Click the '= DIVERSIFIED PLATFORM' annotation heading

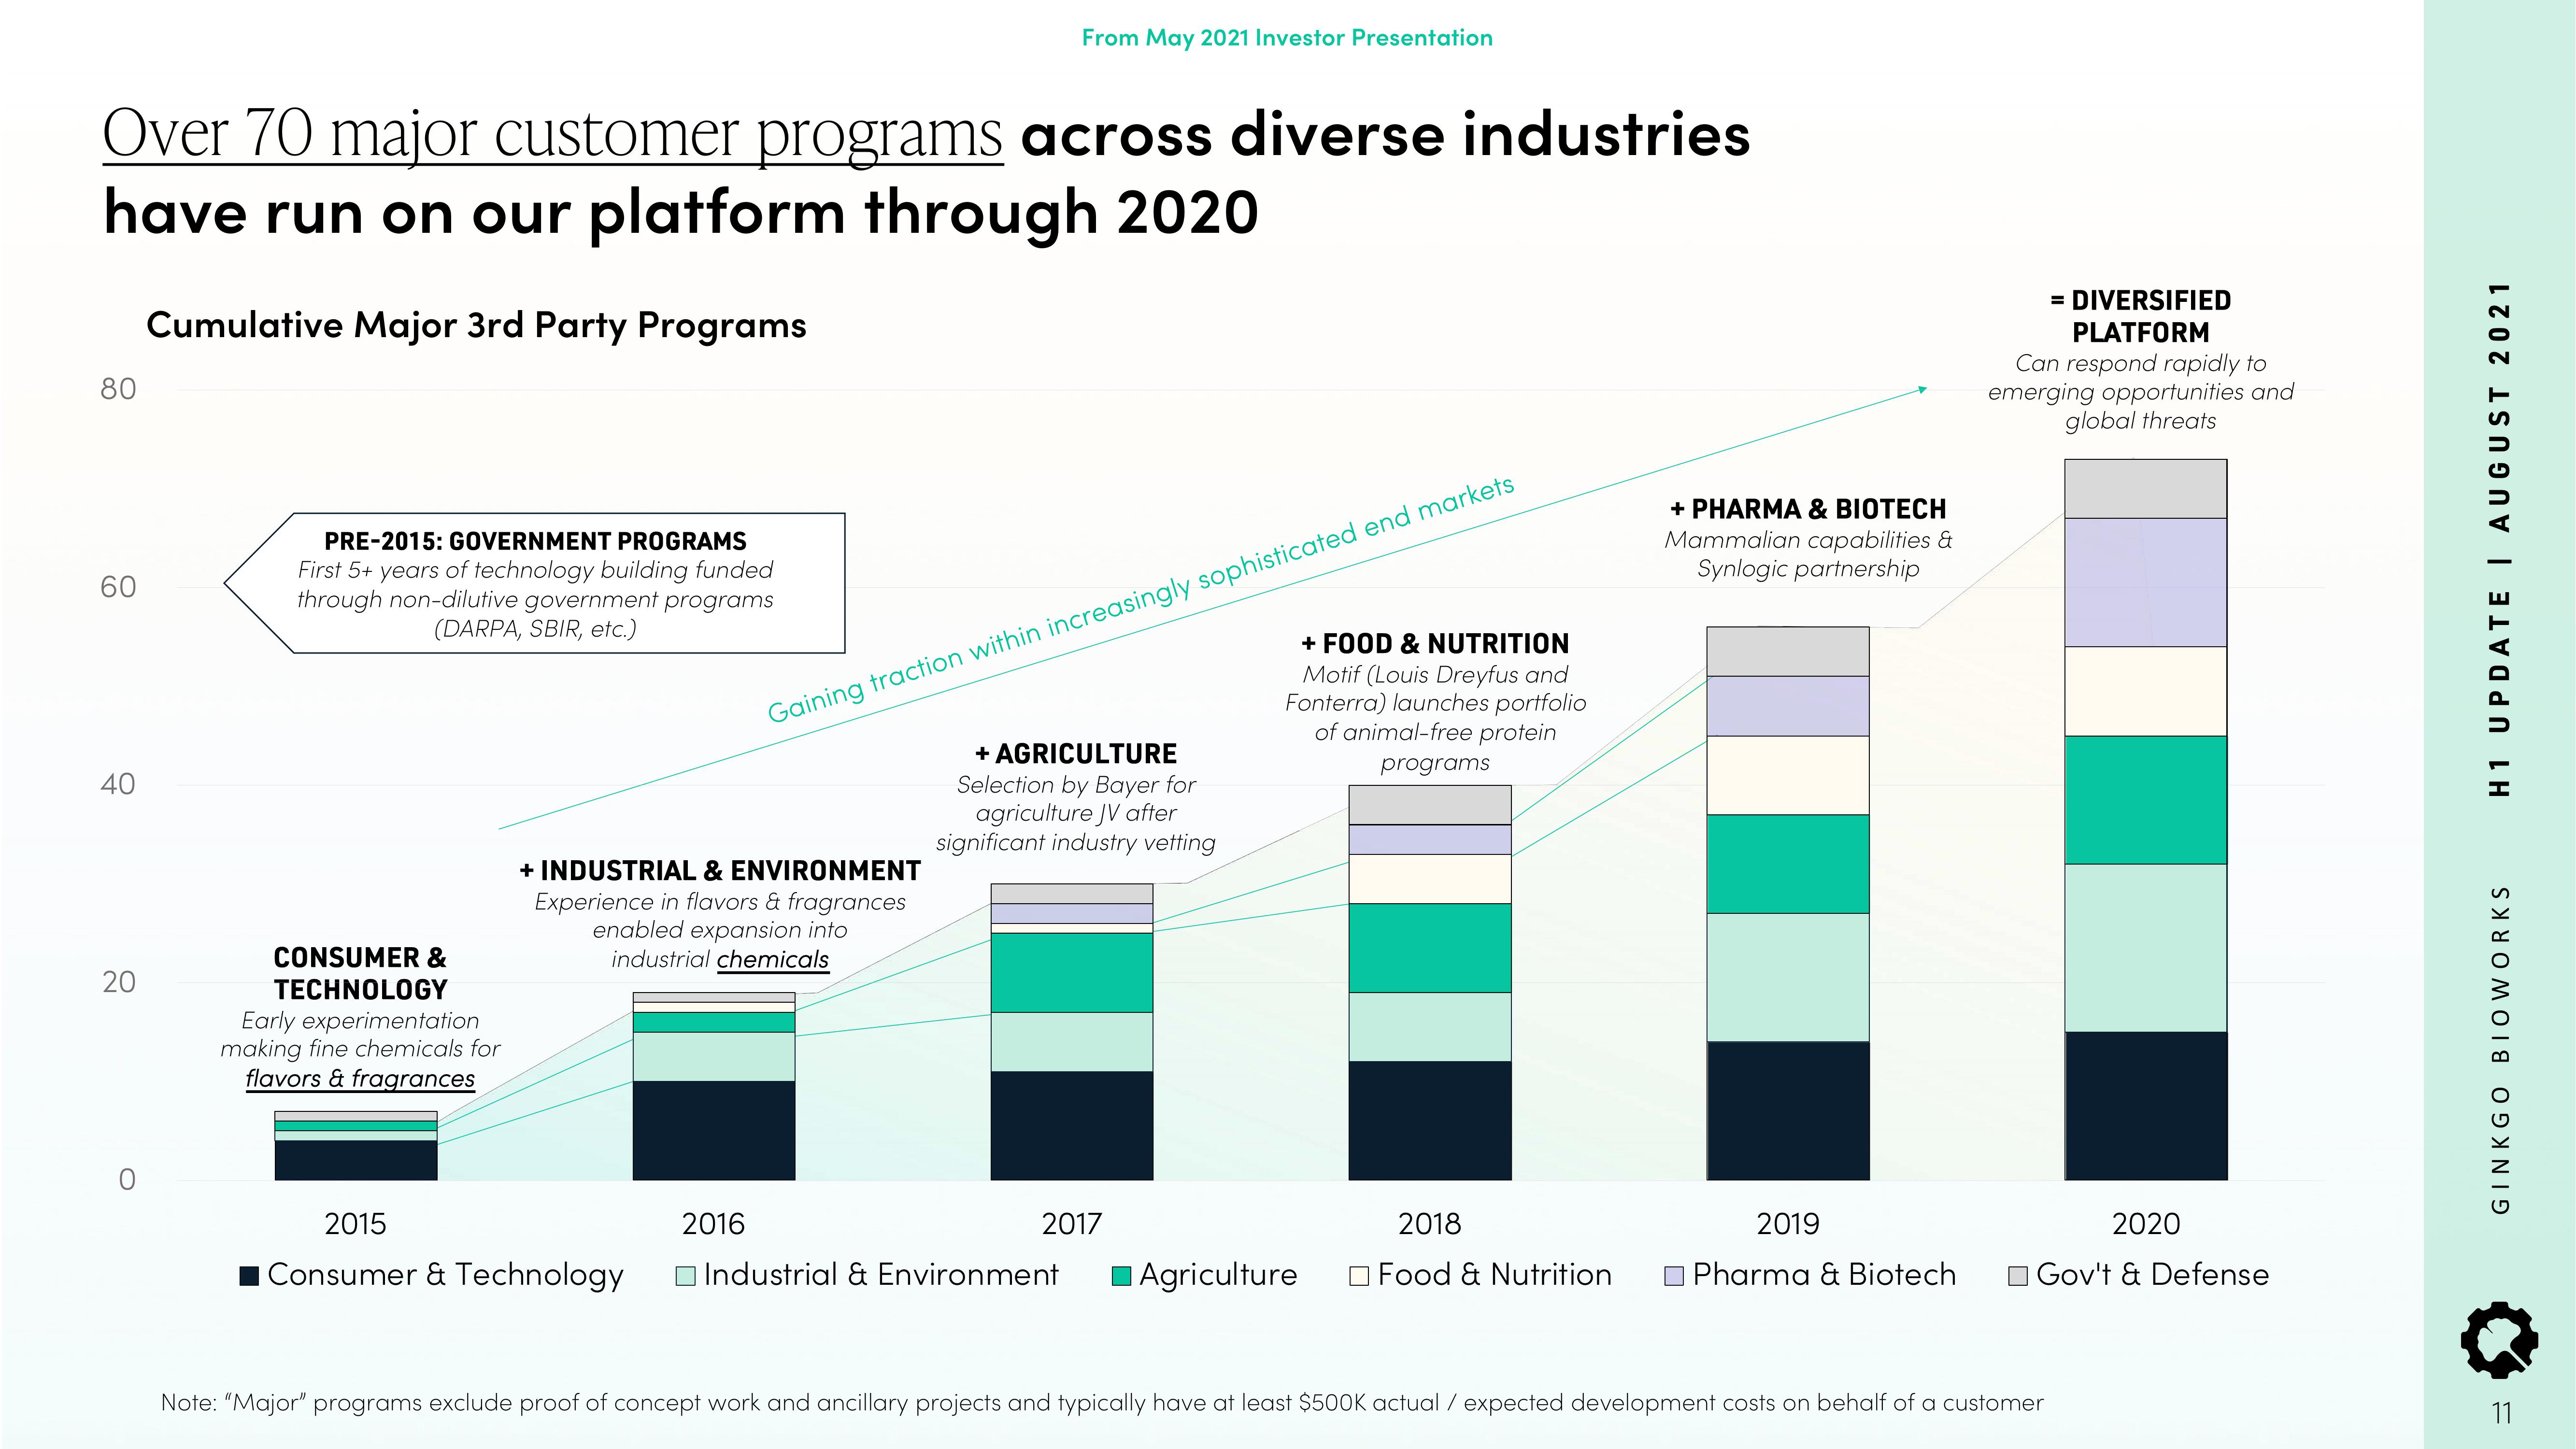2140,316
